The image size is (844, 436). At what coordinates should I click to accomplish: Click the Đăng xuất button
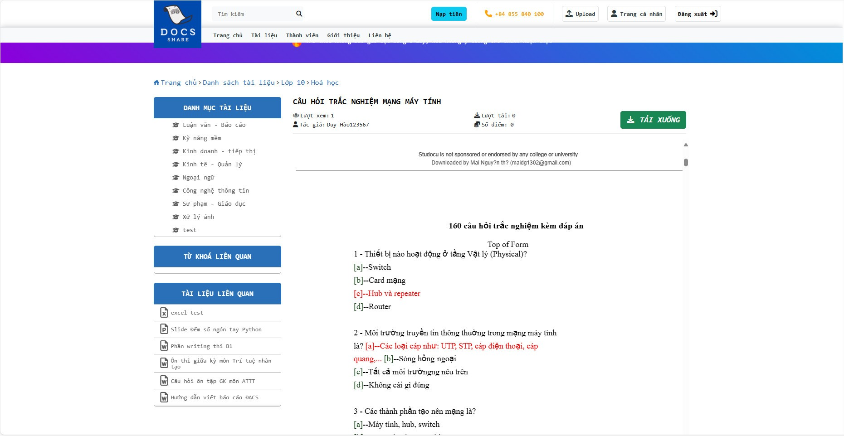click(698, 14)
